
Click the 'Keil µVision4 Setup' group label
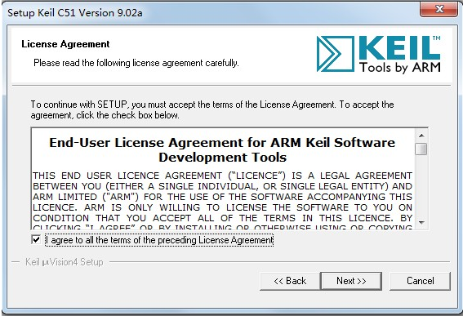coord(64,262)
